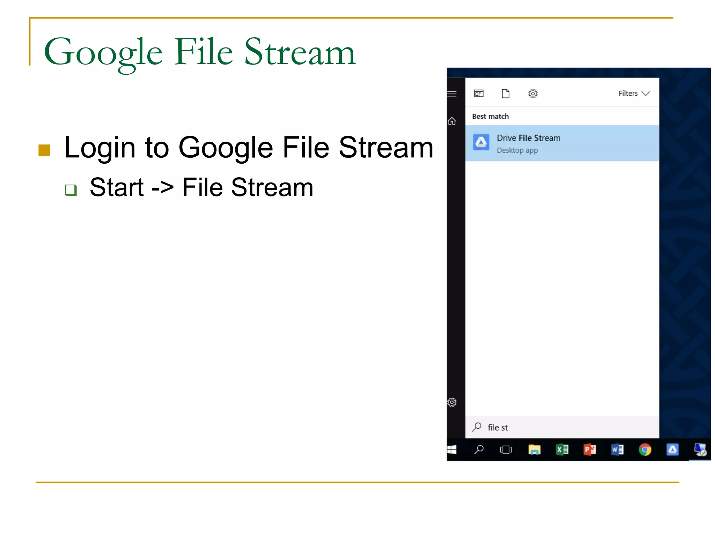Select the Documents filter icon
Viewport: 715px width, 536px height.
(x=506, y=94)
